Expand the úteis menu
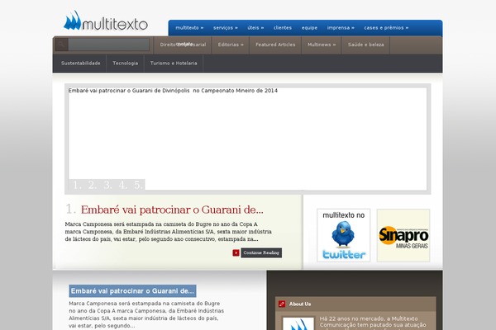Screen dimensions: 496x330 point(255,28)
